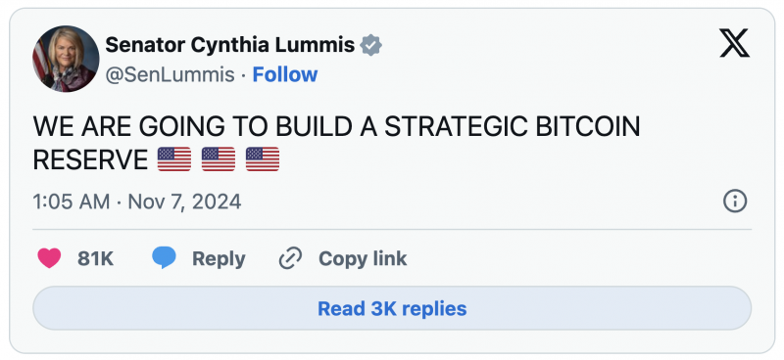Click the @SenLummis handle
Image resolution: width=784 pixels, height=360 pixels.
(x=170, y=75)
